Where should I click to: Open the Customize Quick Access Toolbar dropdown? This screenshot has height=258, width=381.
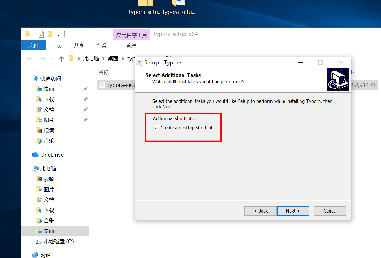58,35
